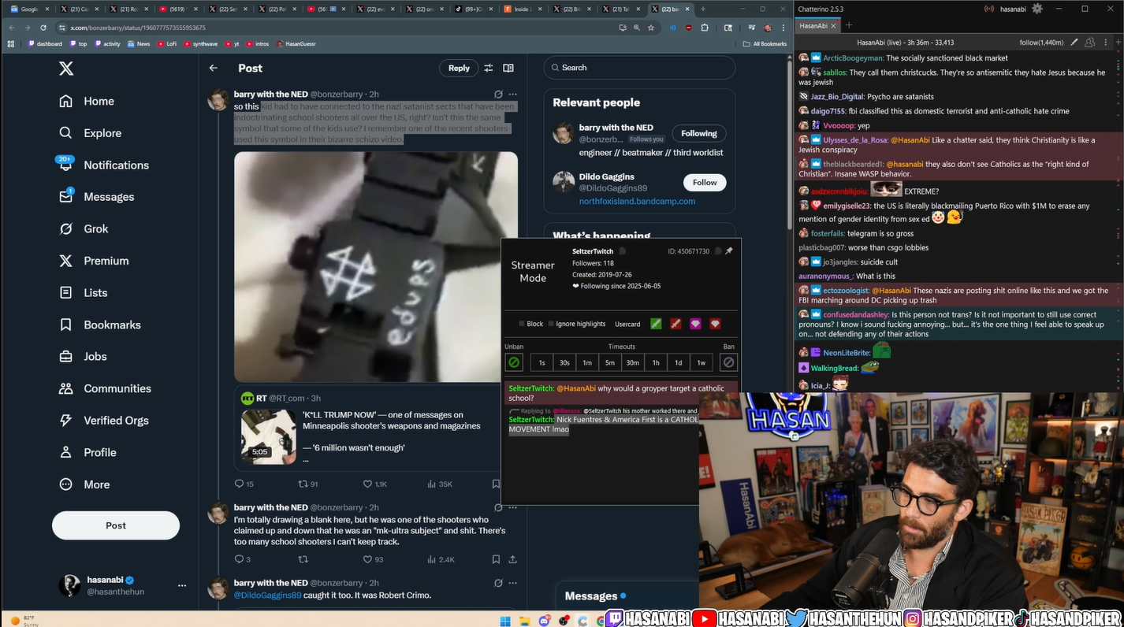The image size is (1124, 627).
Task: Click the X Search field
Action: coord(639,68)
